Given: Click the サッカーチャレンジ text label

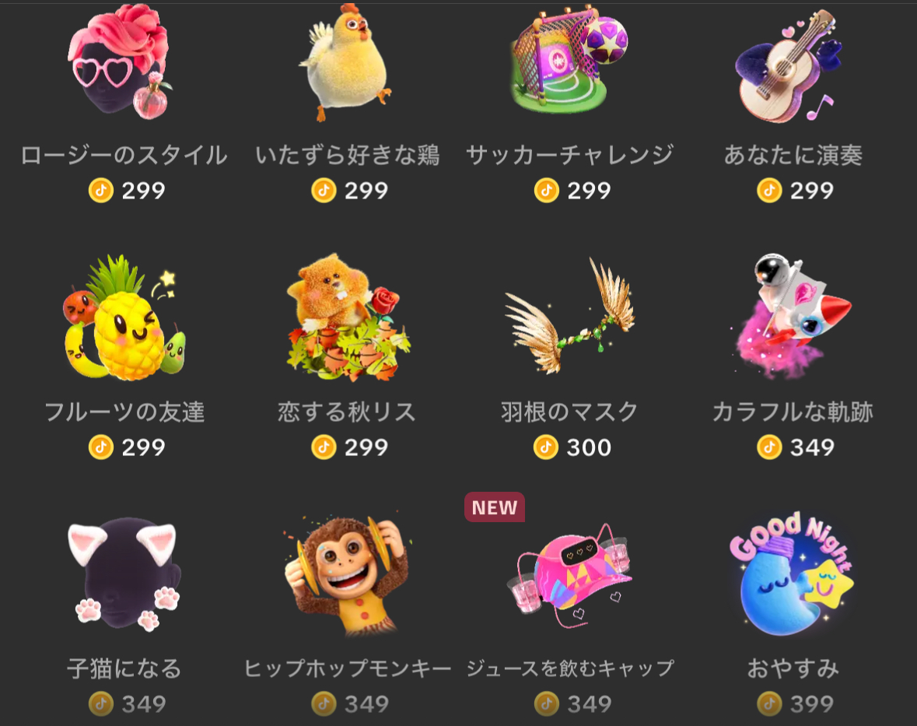Looking at the screenshot, I should click(569, 155).
